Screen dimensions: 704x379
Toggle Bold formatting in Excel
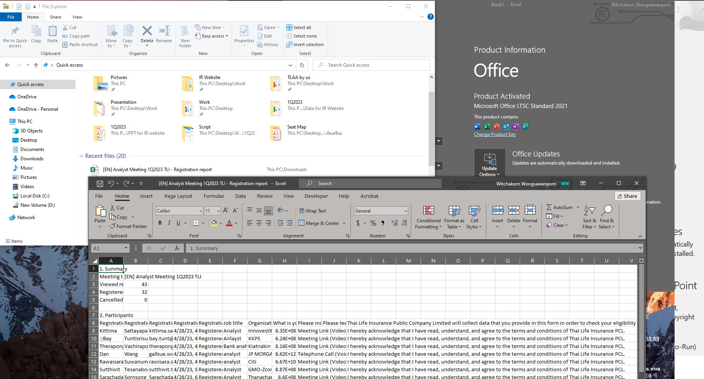point(160,223)
